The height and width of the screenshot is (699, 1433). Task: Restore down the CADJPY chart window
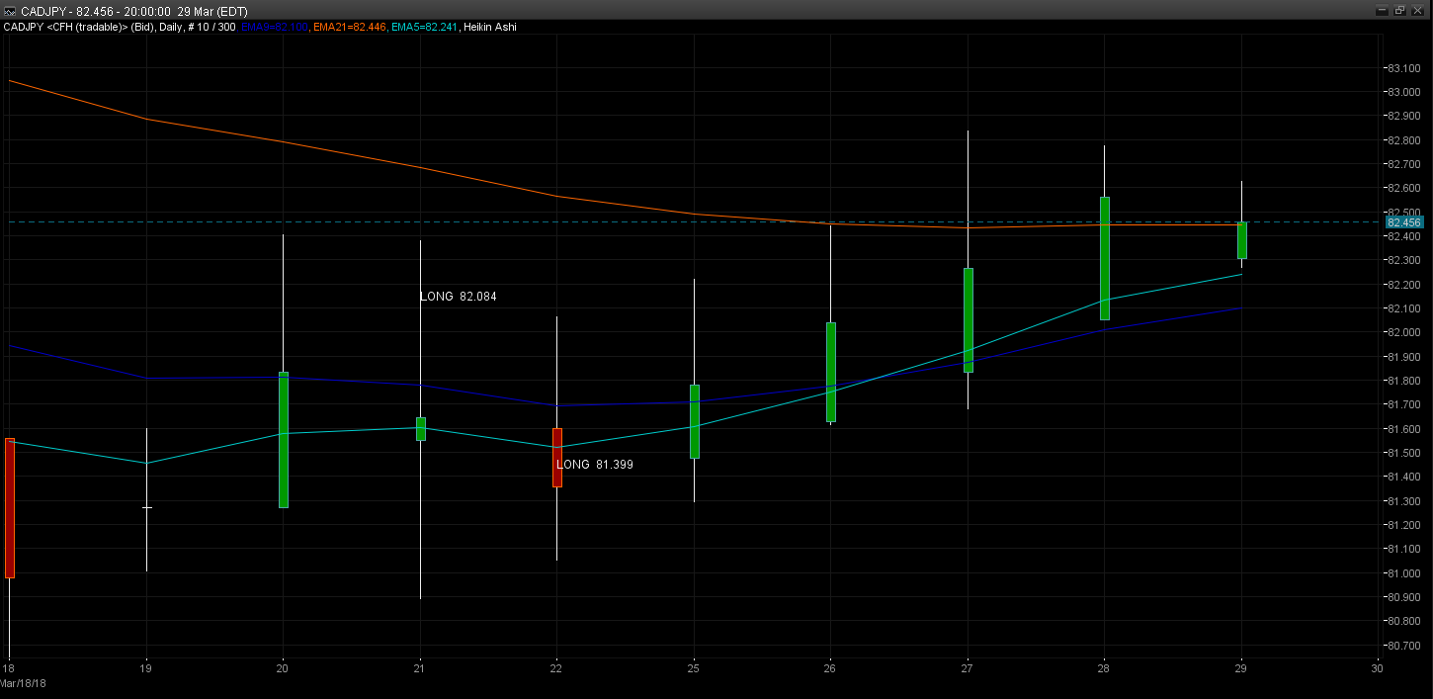[1399, 10]
